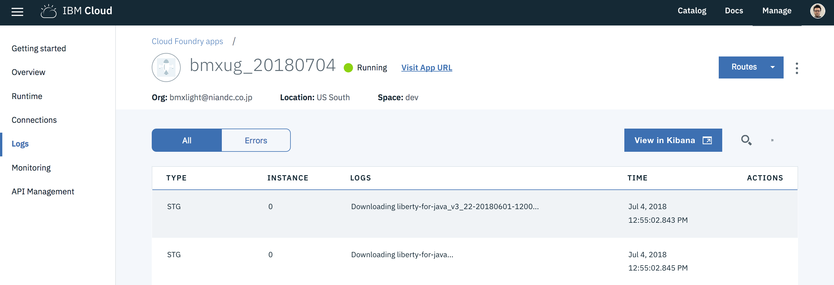Click the IBM Cloud logo
Screen dimensions: 834x285
tap(76, 11)
